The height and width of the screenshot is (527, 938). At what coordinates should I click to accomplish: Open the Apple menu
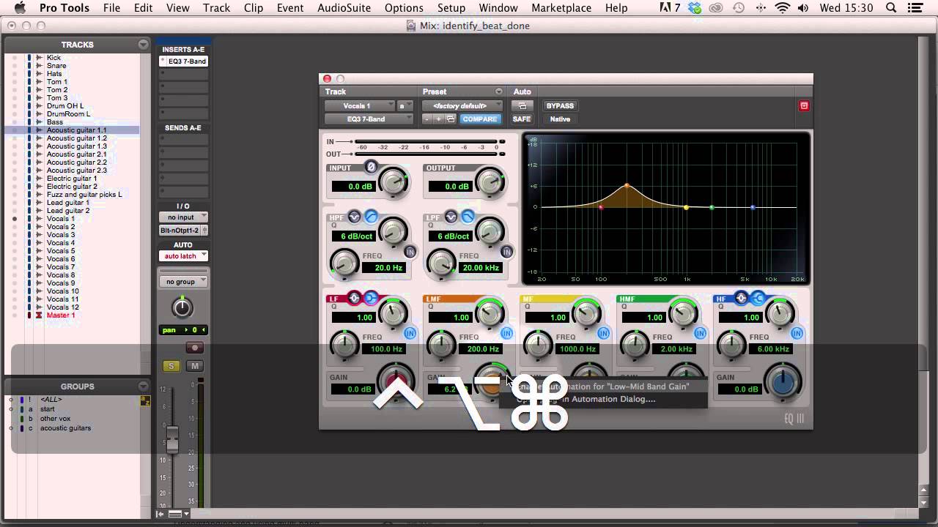(x=20, y=8)
